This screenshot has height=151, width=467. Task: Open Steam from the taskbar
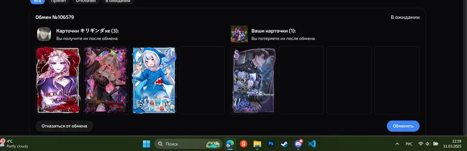tap(284, 144)
